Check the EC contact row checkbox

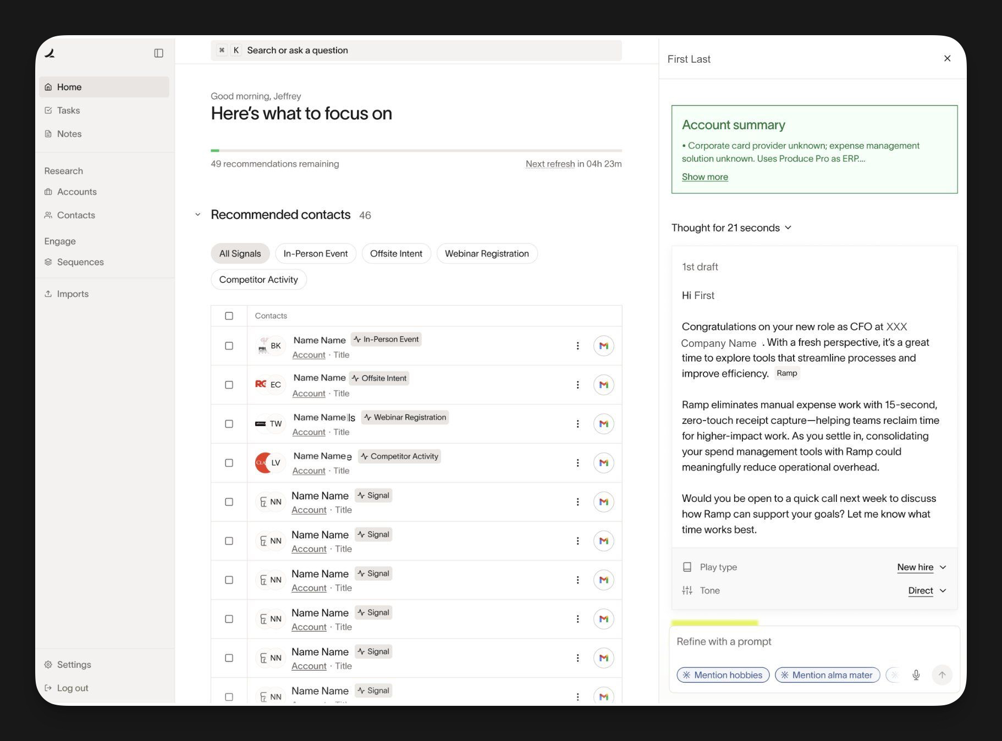tap(229, 385)
